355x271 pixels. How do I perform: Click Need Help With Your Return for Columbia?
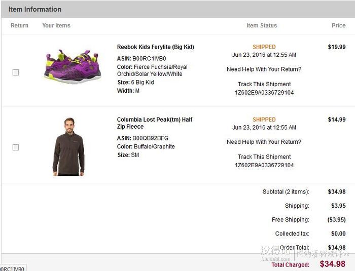(x=264, y=142)
